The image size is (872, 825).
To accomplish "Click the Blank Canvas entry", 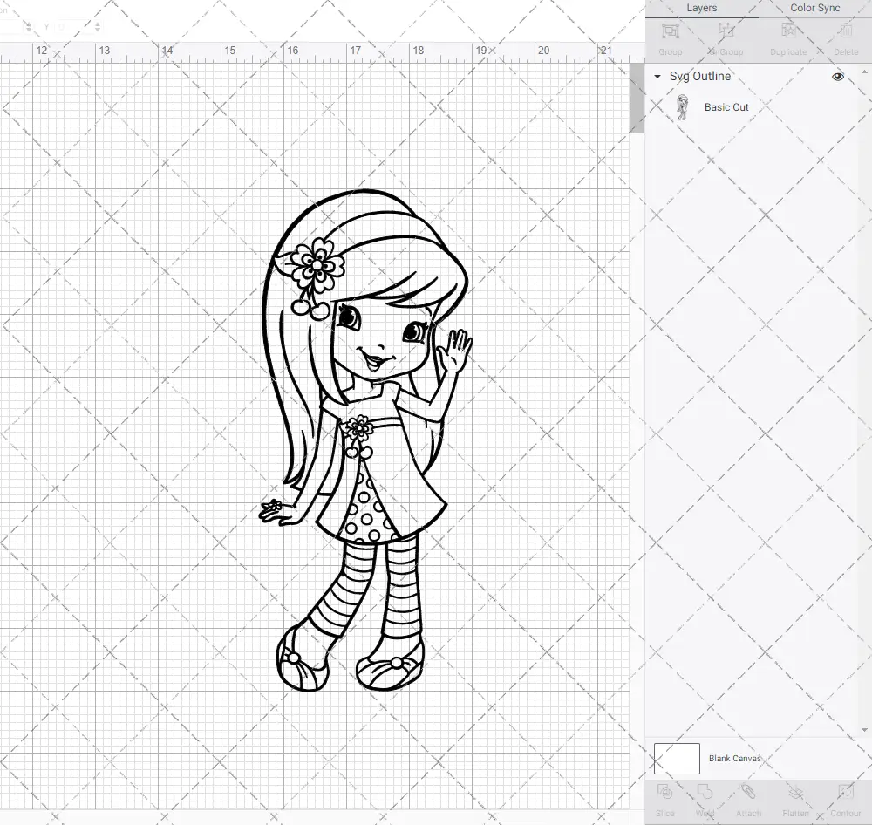I will click(x=735, y=758).
